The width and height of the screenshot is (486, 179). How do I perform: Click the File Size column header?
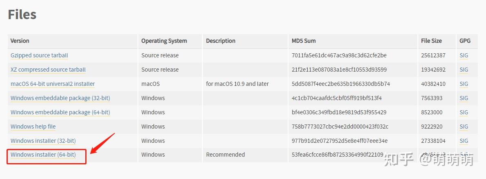(x=431, y=41)
